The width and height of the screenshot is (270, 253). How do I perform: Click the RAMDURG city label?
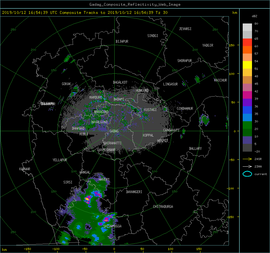(96, 97)
